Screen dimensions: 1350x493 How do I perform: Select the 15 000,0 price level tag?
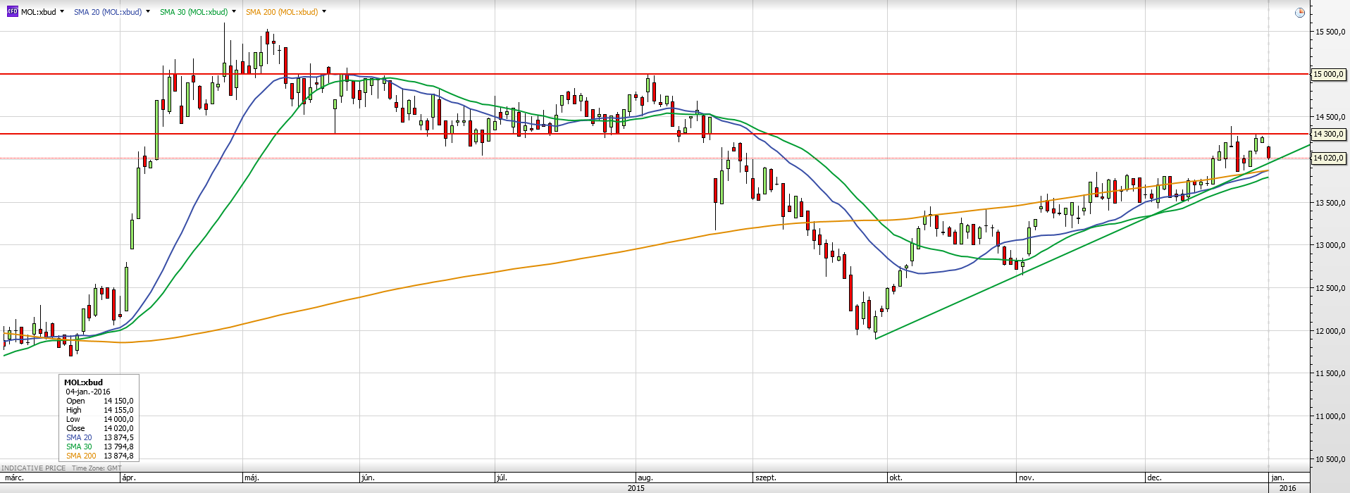(x=1328, y=74)
